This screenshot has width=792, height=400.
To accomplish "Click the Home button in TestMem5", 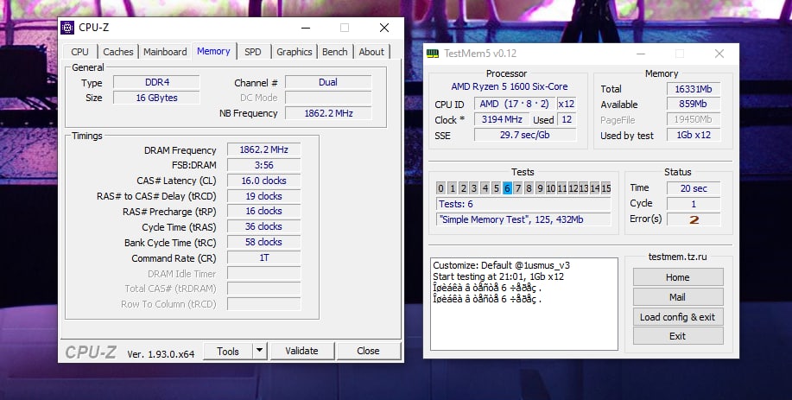I will point(678,277).
